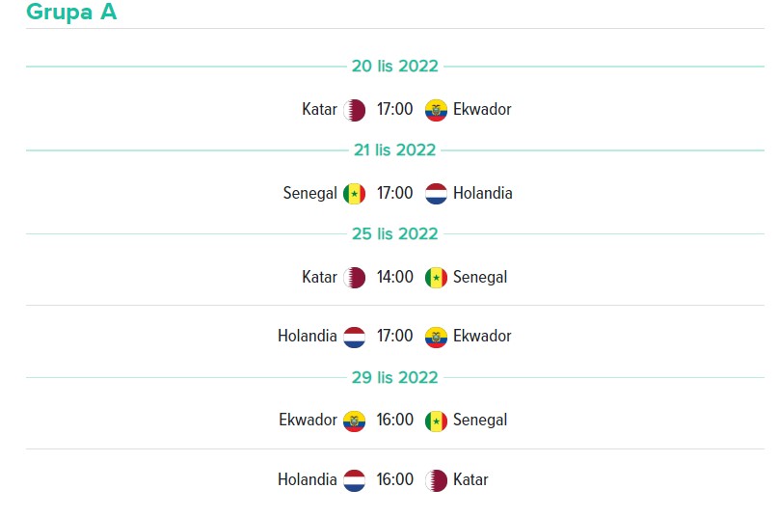Open the Grupa A heading
Viewport: 779px width, 516px height.
coord(71,12)
